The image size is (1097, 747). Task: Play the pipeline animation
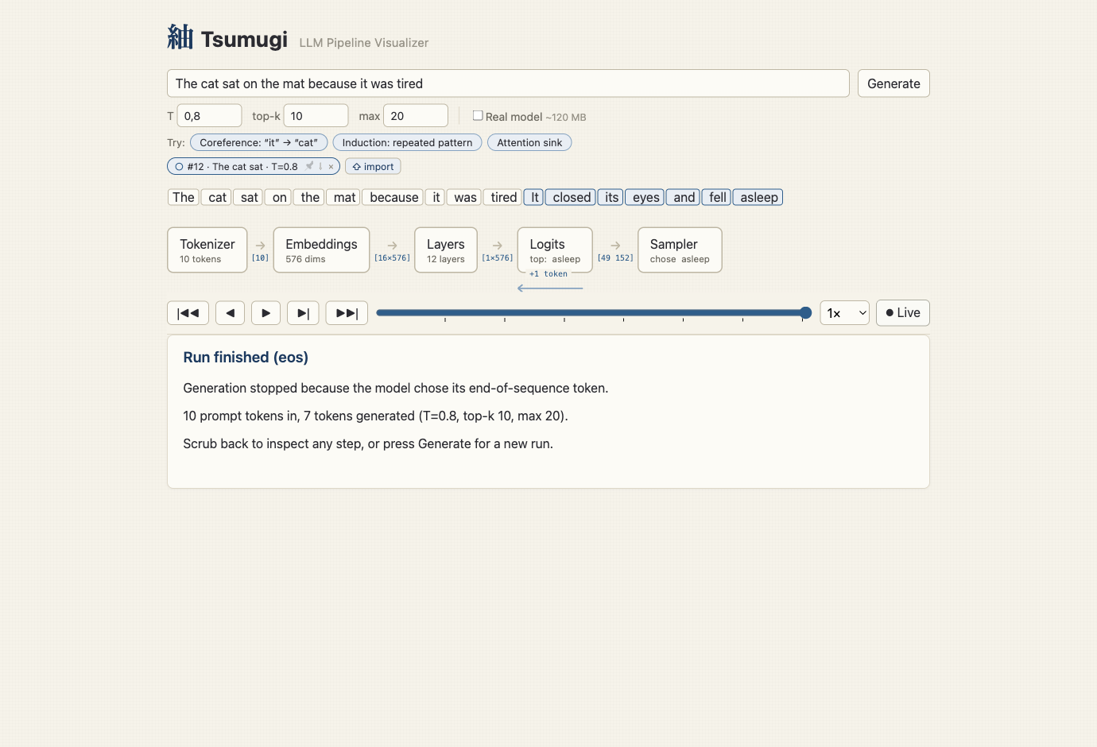click(266, 313)
